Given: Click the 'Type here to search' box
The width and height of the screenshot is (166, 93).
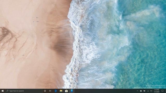Looking at the screenshot, I should tap(24, 91).
